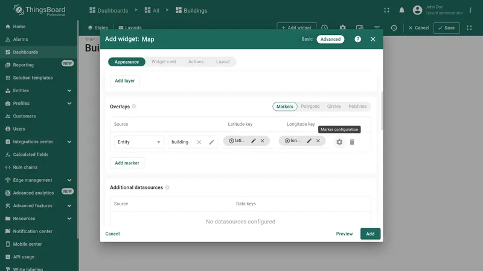
Task: Close the Add widget dialog
Action: coord(373,39)
